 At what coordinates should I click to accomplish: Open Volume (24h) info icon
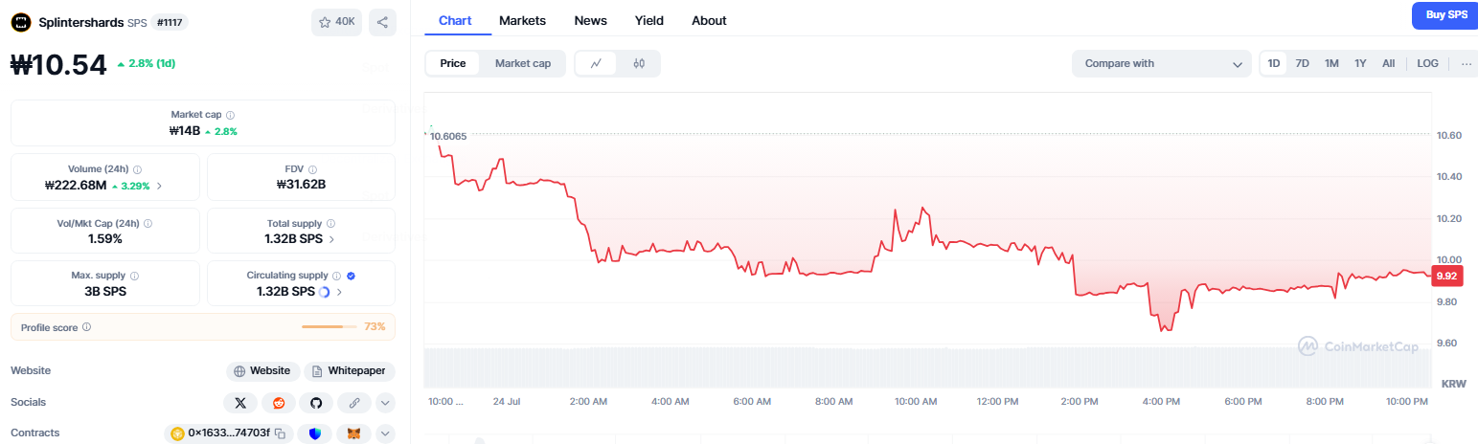(137, 168)
